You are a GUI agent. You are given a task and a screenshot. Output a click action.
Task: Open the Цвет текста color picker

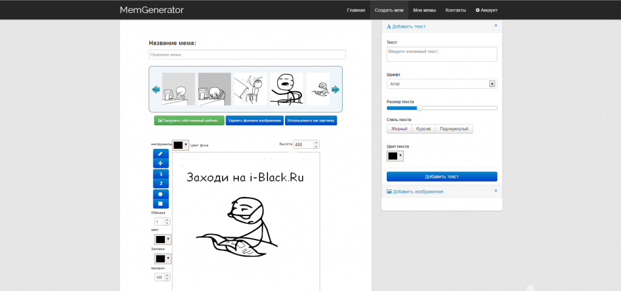395,156
